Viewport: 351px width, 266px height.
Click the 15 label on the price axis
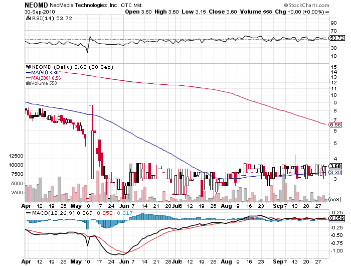(334, 67)
